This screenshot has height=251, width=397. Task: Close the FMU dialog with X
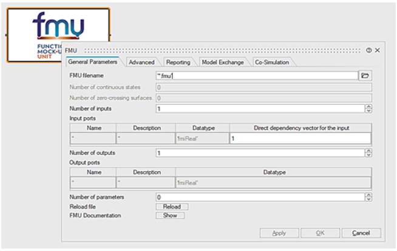tap(377, 50)
